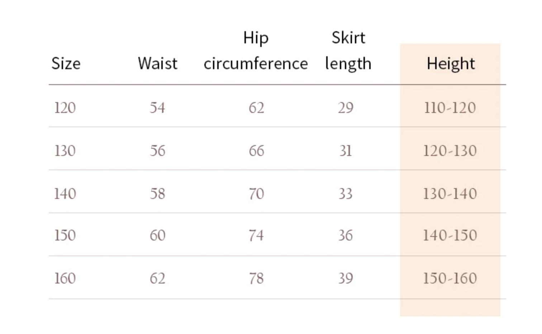The height and width of the screenshot is (334, 542).
Task: Click skirt length value 39
Action: point(346,278)
